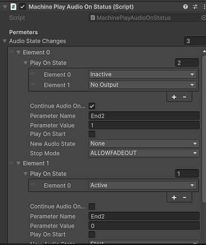
Task: Open New Audio State dropdown showing None
Action: coord(144,143)
